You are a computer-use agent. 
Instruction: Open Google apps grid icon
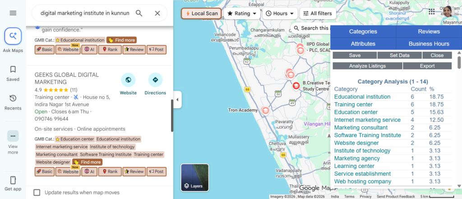click(432, 11)
